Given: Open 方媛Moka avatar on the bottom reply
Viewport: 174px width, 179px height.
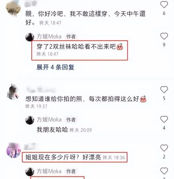Looking at the screenshot, I should click(x=30, y=172).
